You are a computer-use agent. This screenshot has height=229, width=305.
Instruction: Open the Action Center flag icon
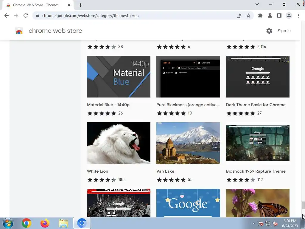coord(261,223)
